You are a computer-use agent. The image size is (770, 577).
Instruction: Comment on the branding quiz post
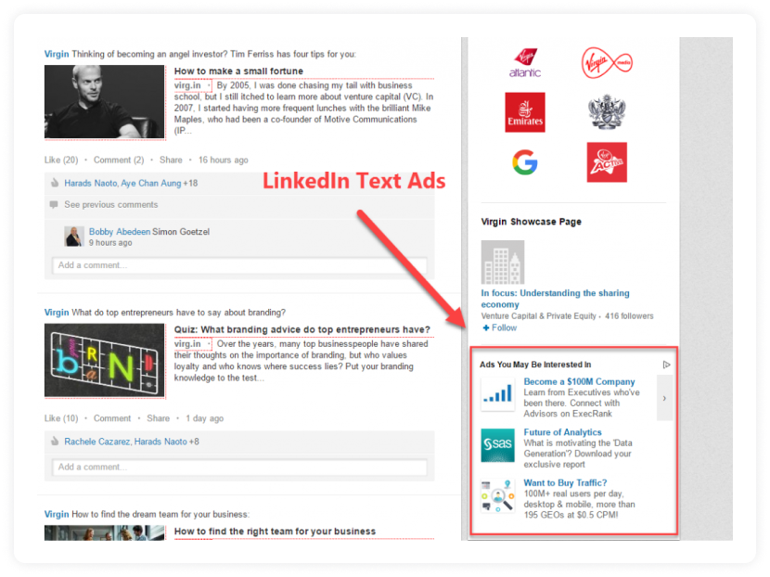pos(112,418)
